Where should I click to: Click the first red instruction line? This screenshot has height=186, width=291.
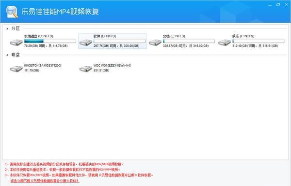pyautogui.click(x=64, y=164)
